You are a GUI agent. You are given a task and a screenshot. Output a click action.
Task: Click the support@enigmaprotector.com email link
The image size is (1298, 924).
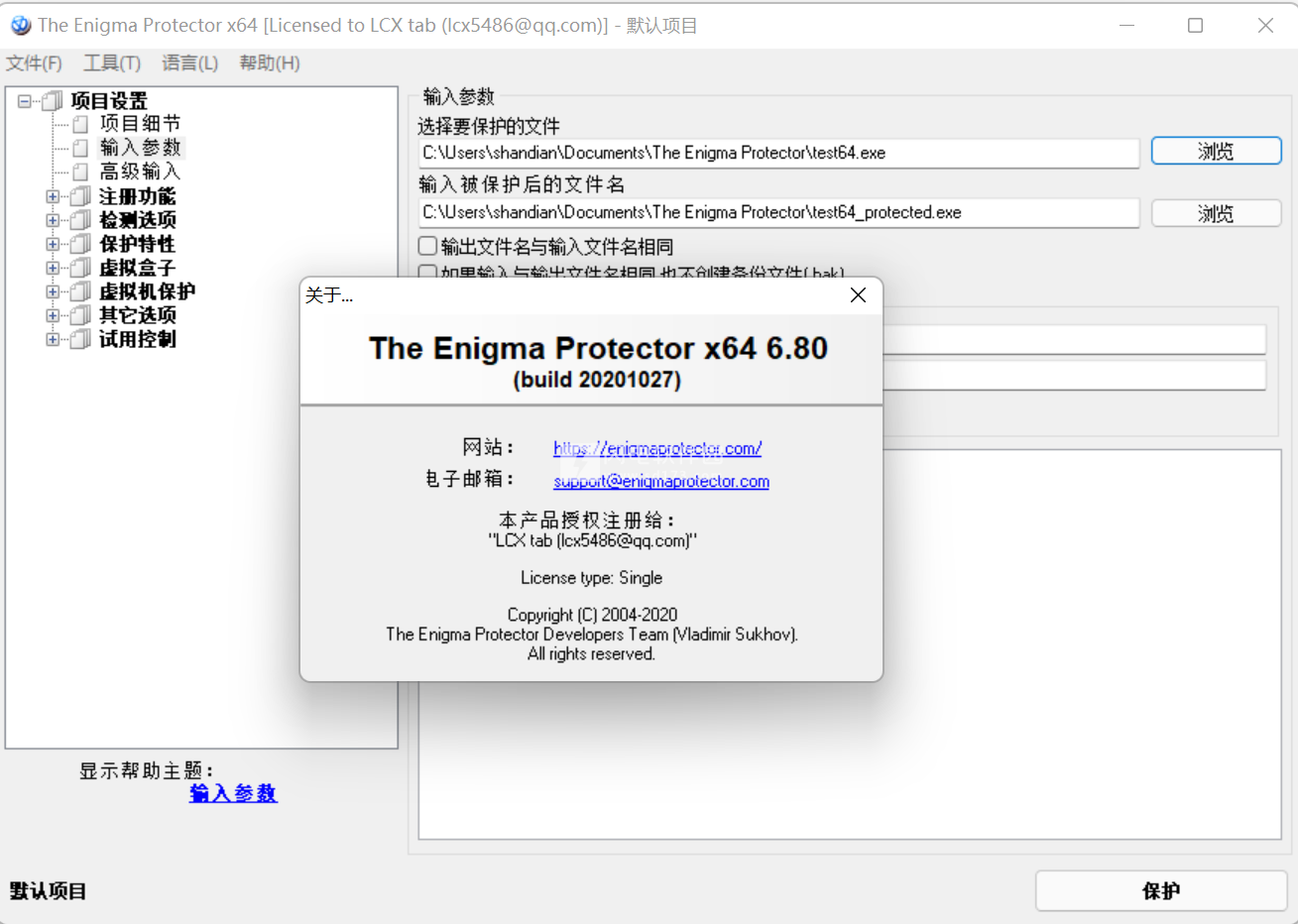tap(661, 481)
